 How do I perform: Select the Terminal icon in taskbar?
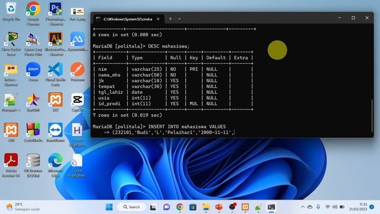click(271, 207)
